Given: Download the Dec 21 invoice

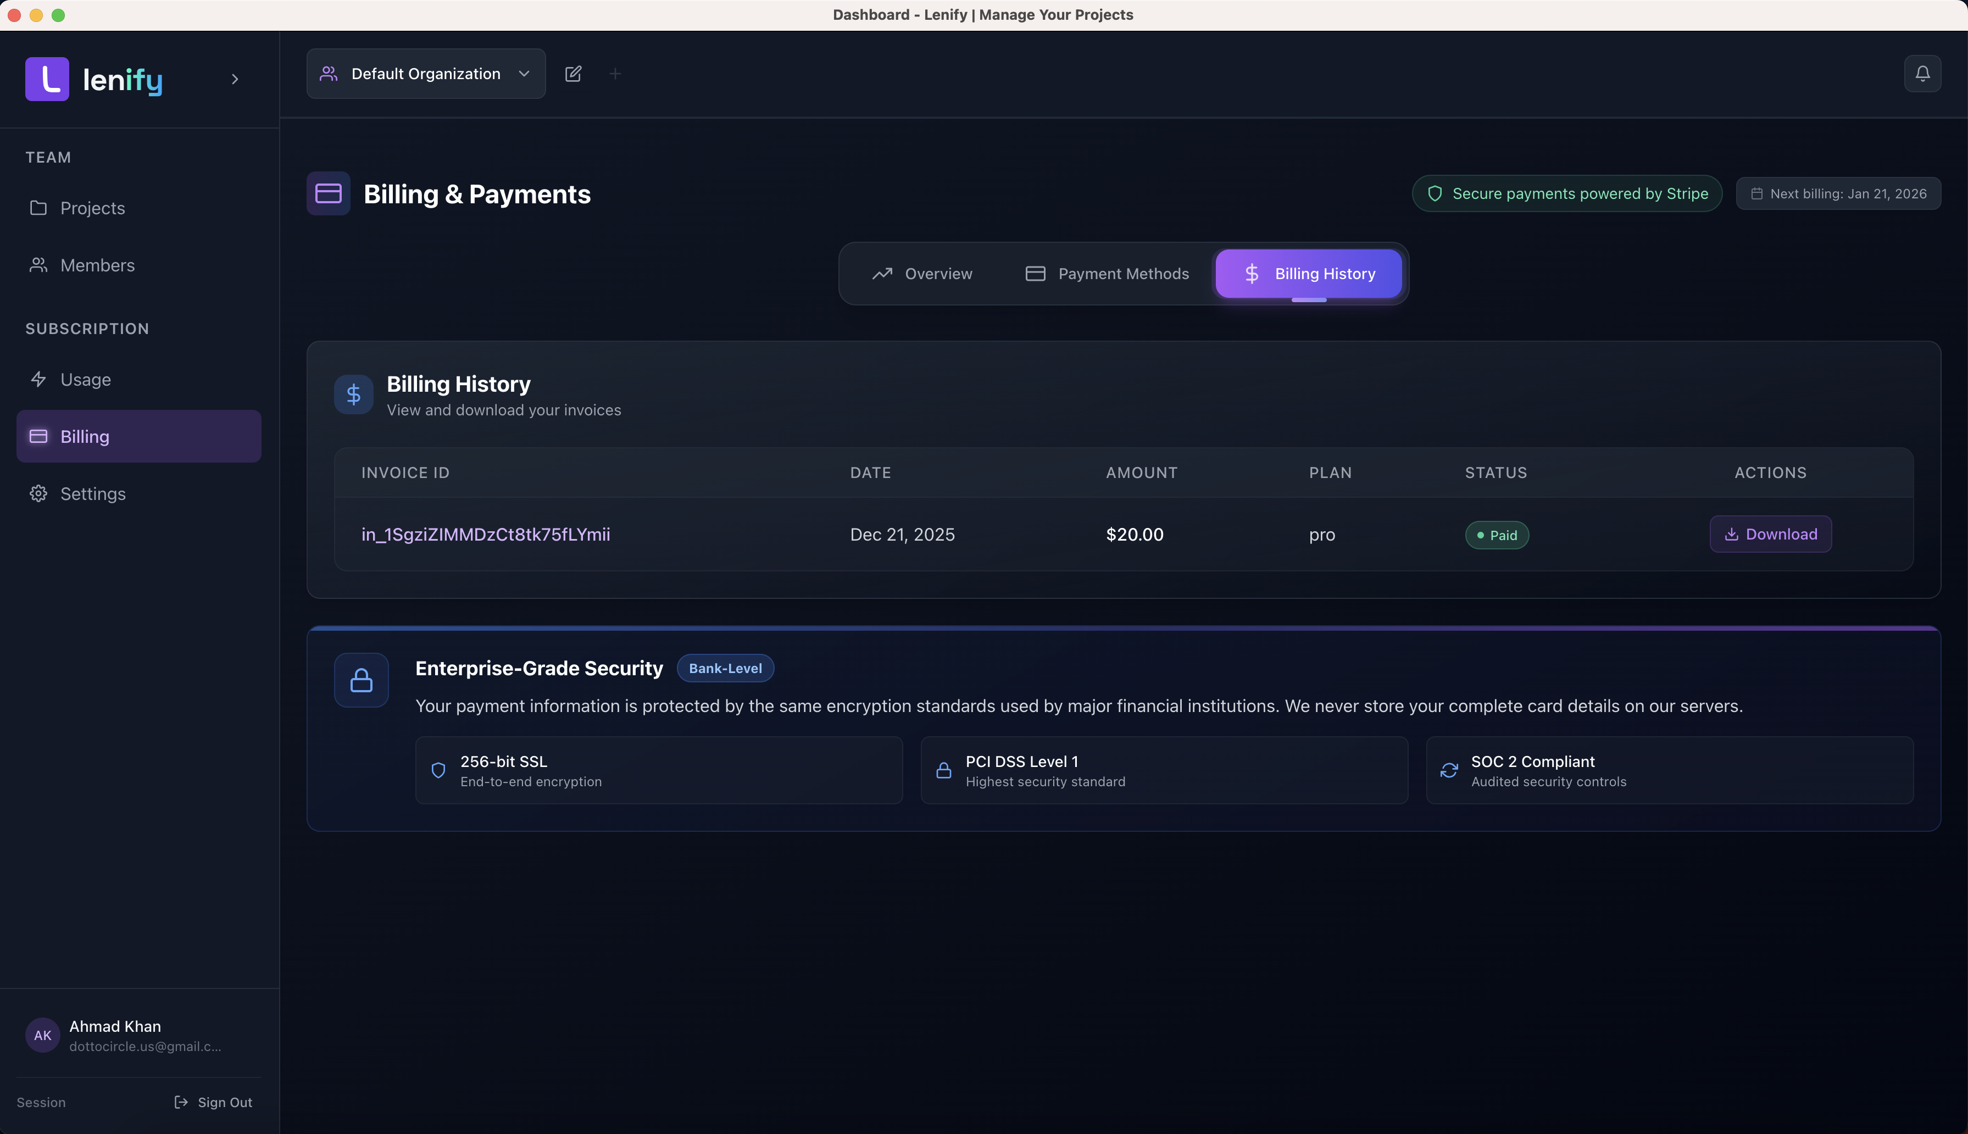Looking at the screenshot, I should click(1770, 534).
